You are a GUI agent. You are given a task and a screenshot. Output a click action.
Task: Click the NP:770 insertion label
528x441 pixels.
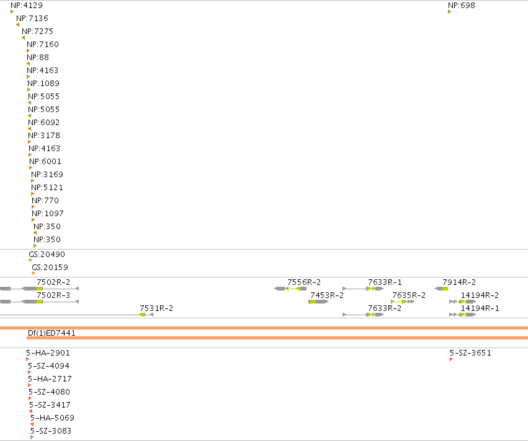(45, 201)
